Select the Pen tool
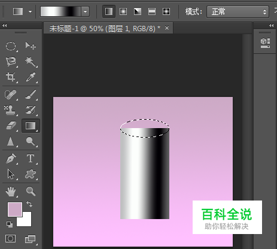This screenshot has height=249, width=277. 11,159
